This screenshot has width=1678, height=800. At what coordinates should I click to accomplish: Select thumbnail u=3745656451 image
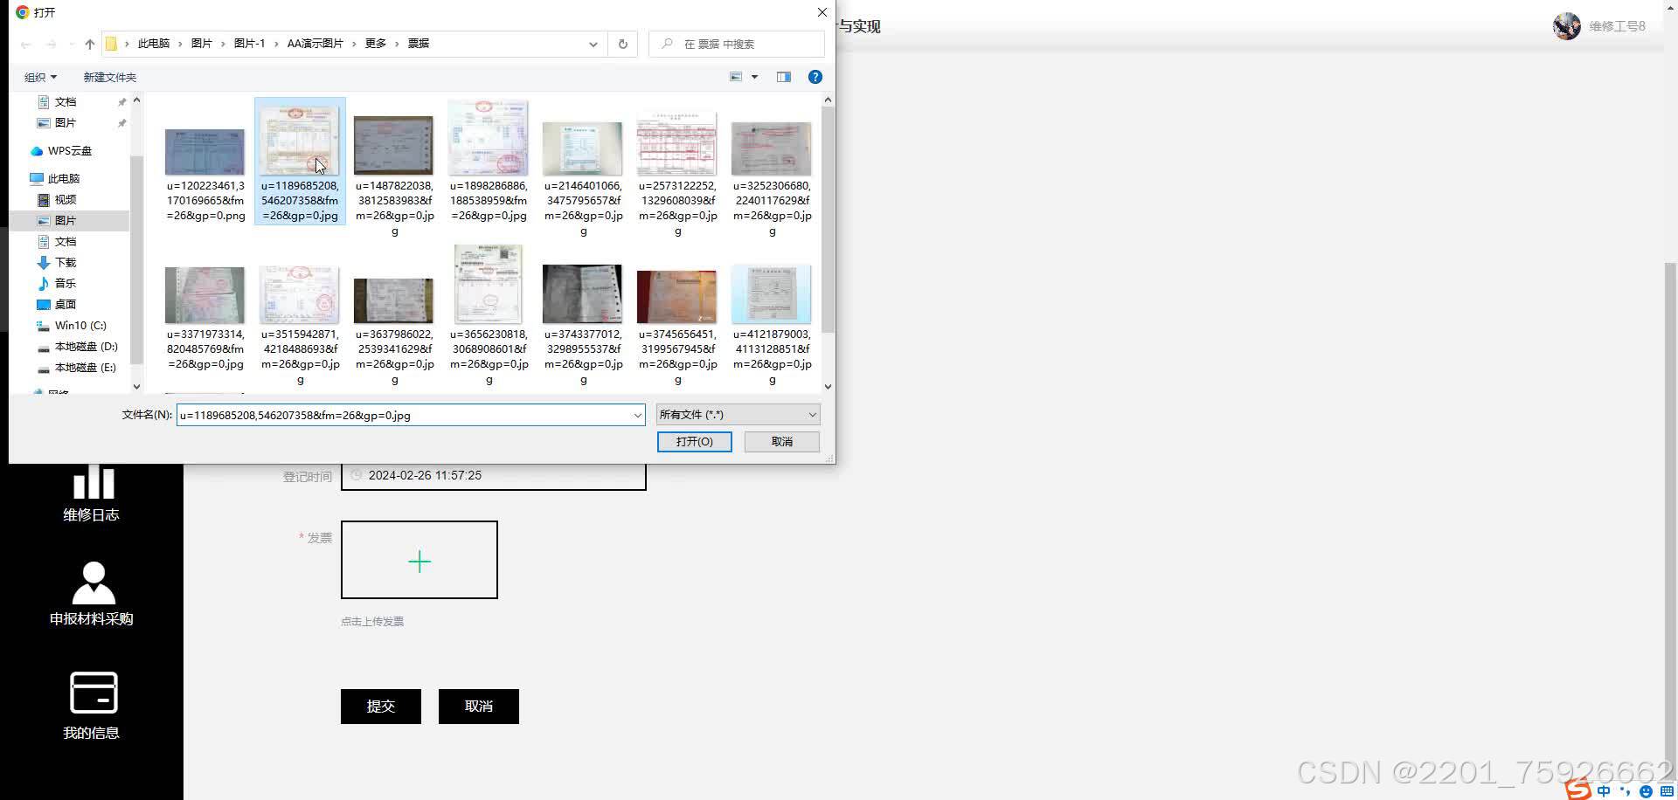tap(677, 297)
